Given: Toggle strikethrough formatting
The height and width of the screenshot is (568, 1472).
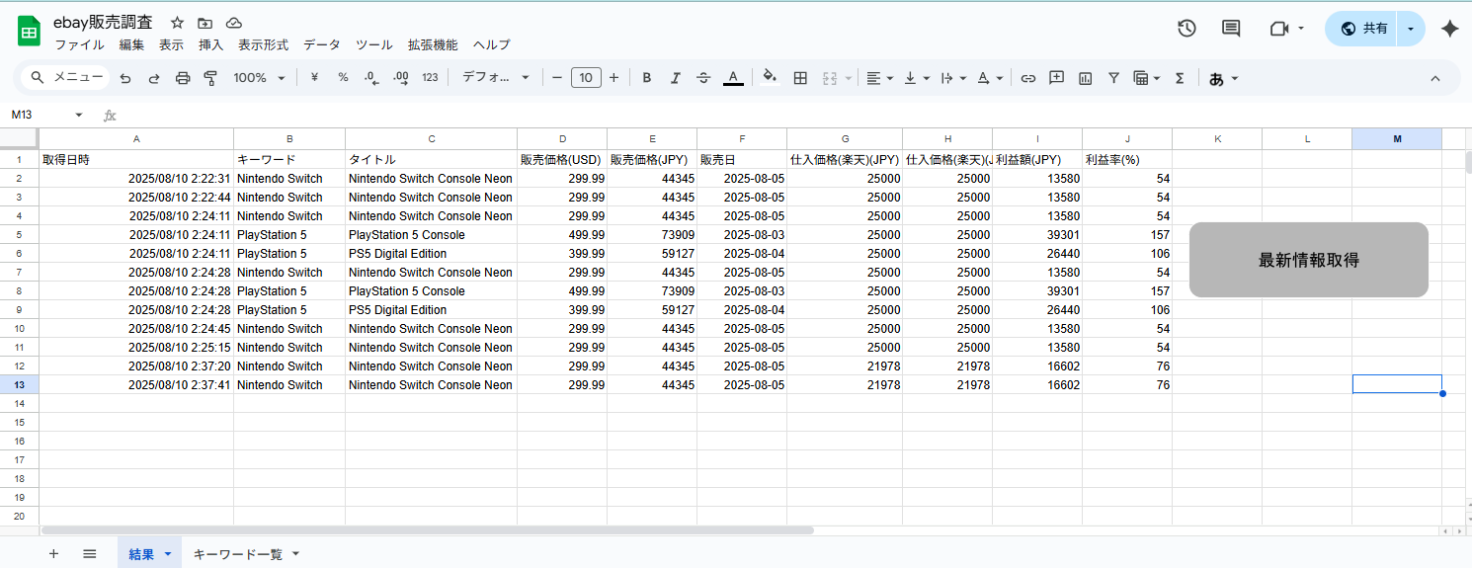Looking at the screenshot, I should pos(703,78).
